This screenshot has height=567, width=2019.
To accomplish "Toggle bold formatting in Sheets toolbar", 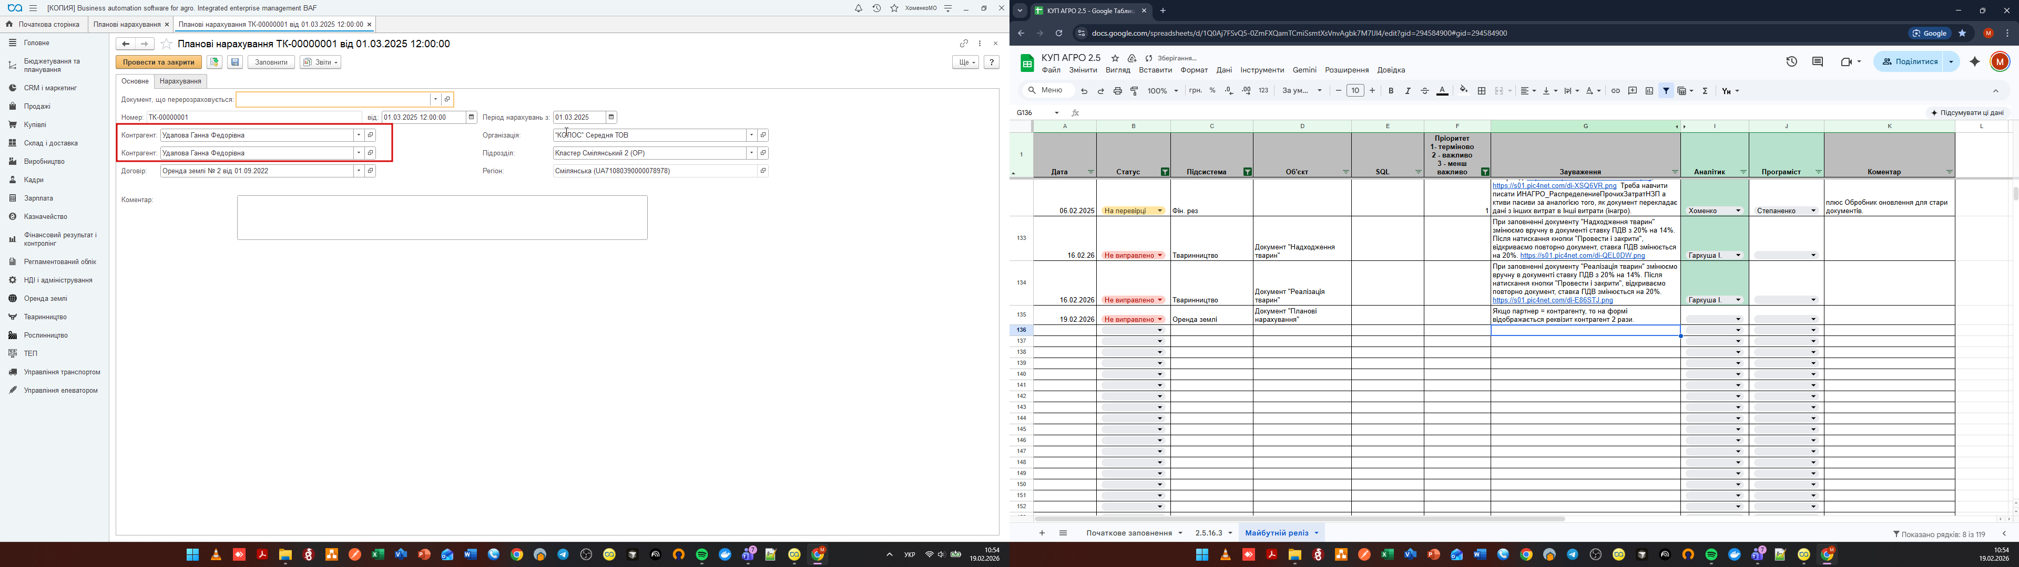I will pyautogui.click(x=1391, y=91).
